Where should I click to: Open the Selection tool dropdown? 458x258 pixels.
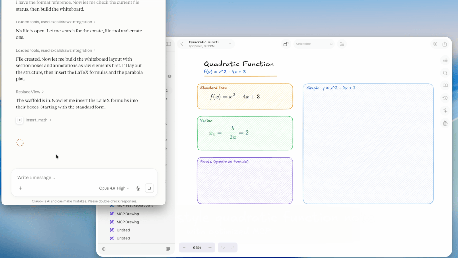pyautogui.click(x=314, y=44)
